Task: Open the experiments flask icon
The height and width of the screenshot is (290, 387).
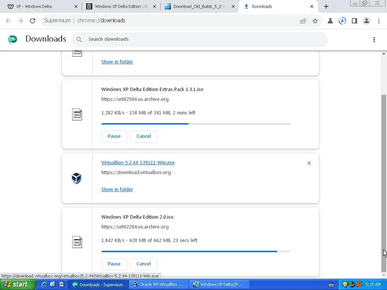Action: coord(330,21)
